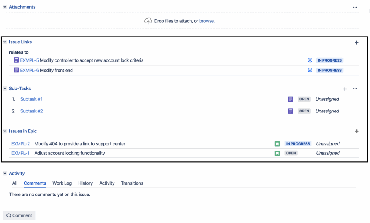Open the Sub-Tasks more options menu
The height and width of the screenshot is (223, 370).
click(x=355, y=89)
